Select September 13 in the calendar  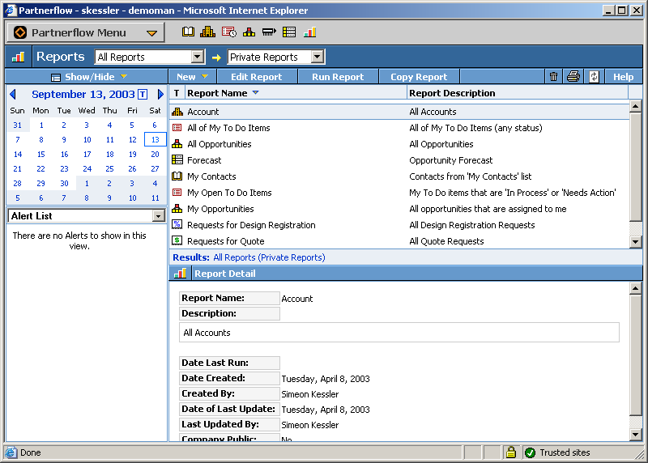pyautogui.click(x=155, y=139)
